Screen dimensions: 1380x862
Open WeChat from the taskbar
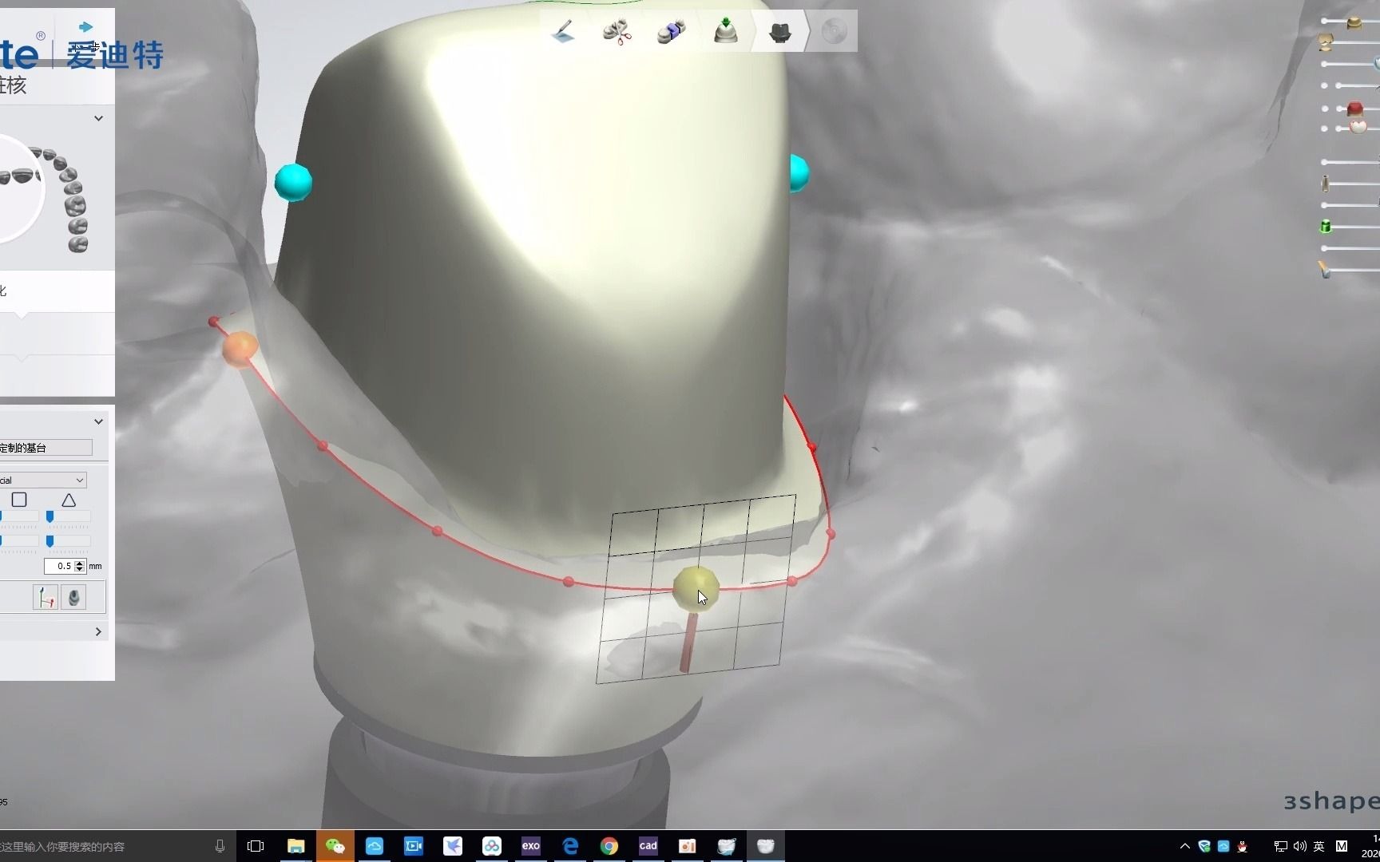point(335,846)
